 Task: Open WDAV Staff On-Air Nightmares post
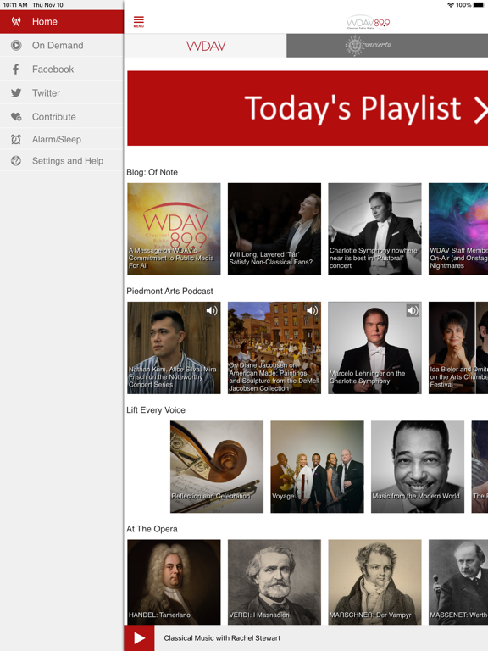[458, 229]
